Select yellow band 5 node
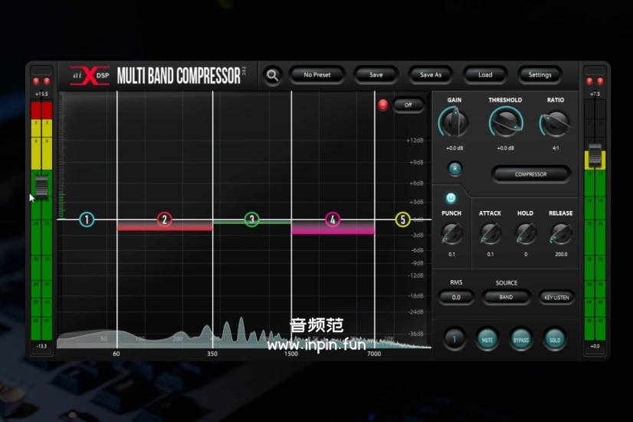Screen dimensions: 633x422 pos(402,219)
